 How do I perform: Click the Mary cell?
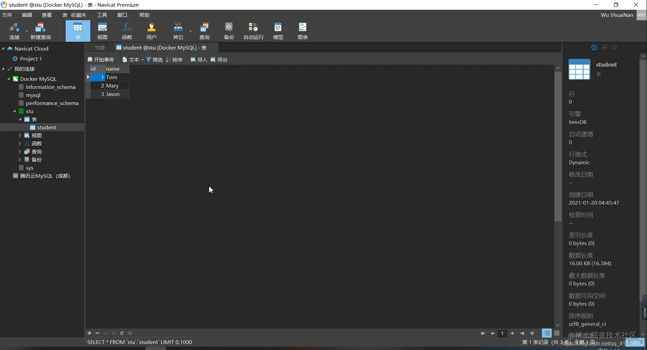click(116, 86)
